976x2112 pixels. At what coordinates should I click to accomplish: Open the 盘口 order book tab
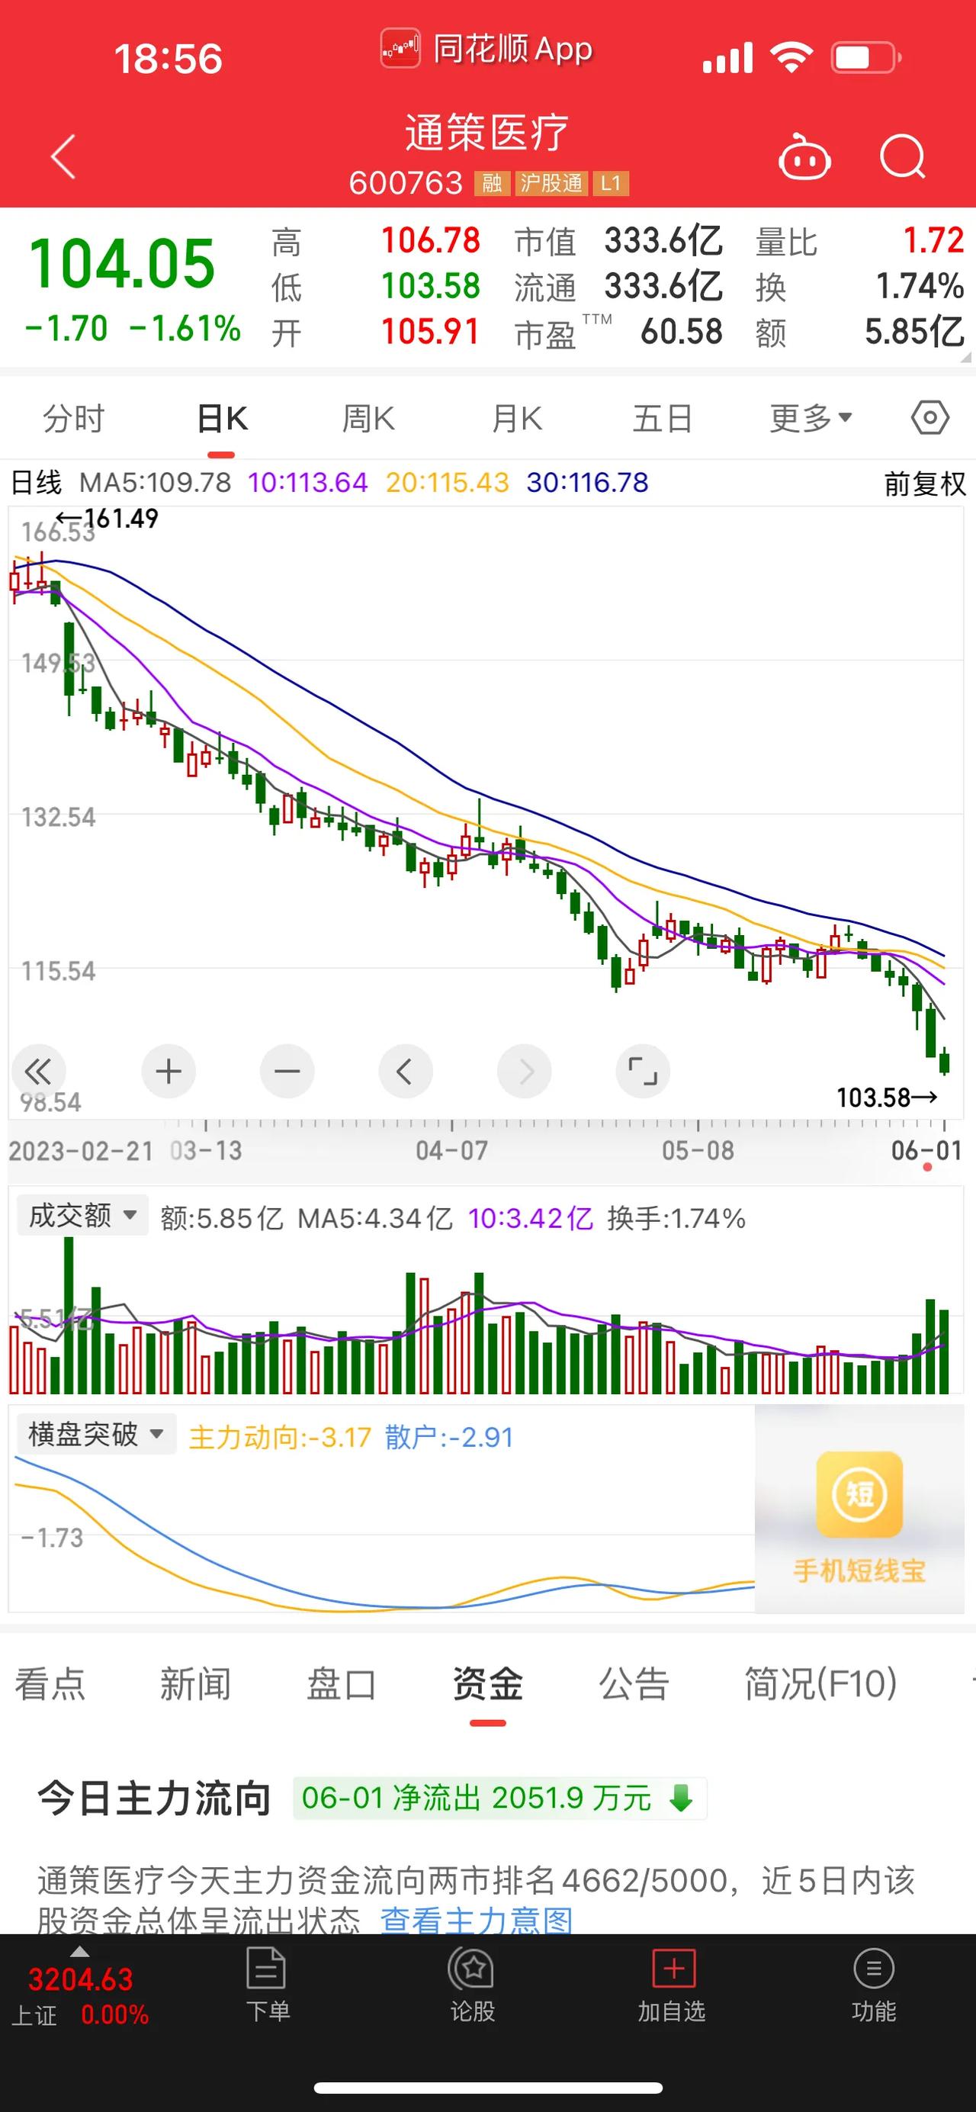click(x=341, y=1684)
